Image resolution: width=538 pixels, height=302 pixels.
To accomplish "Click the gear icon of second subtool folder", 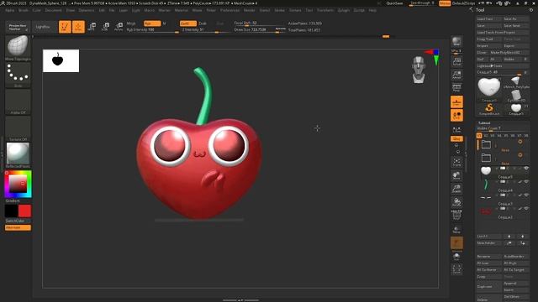I will coord(520,155).
